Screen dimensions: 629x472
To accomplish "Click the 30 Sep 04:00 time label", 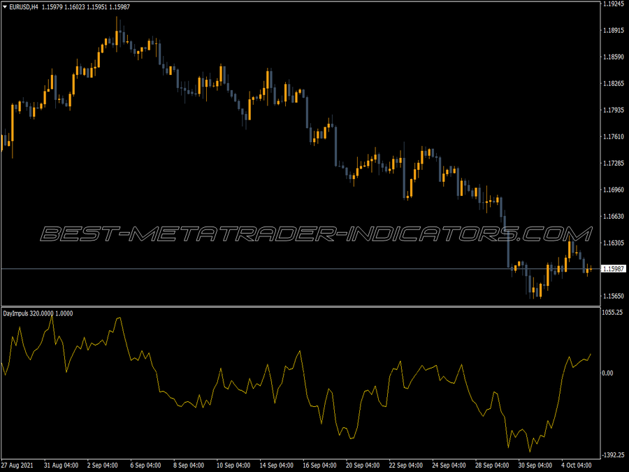I will coord(535,466).
